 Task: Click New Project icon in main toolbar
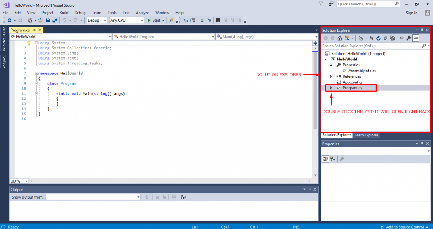pyautogui.click(x=30, y=20)
